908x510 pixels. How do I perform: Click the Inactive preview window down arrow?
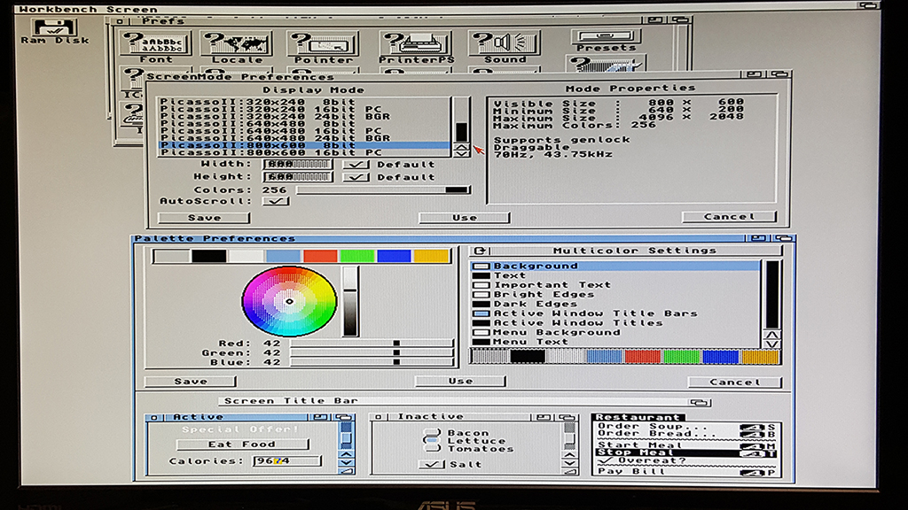coord(569,462)
